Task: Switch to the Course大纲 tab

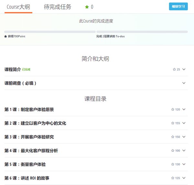Action: (x=18, y=7)
